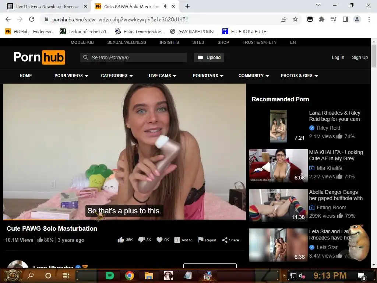Open SEXUAL WELLNESS in the top bar
The height and width of the screenshot is (283, 377).
tap(127, 42)
